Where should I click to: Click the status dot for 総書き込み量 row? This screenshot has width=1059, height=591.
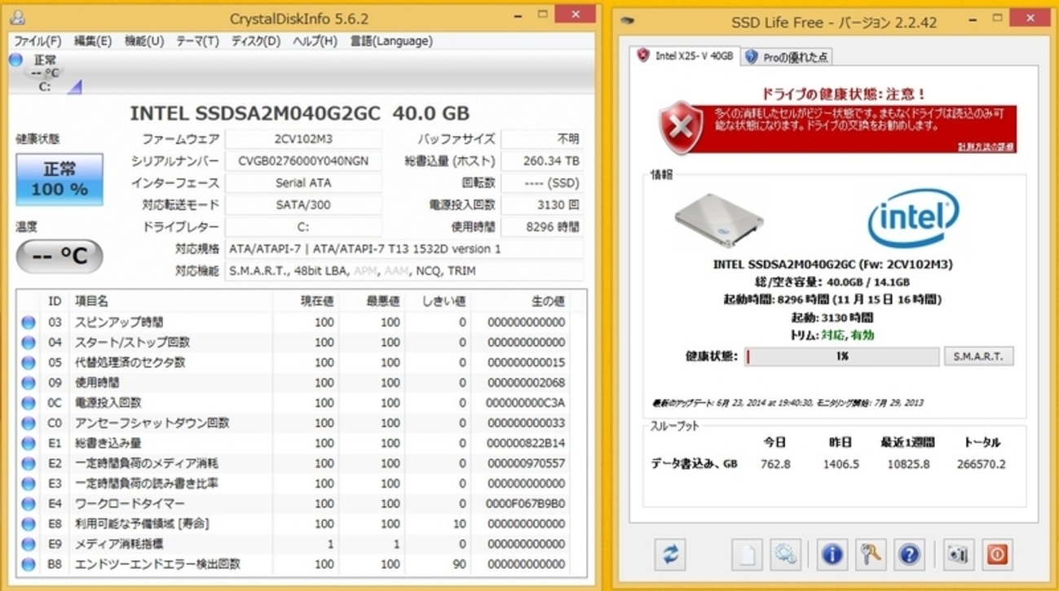point(29,444)
